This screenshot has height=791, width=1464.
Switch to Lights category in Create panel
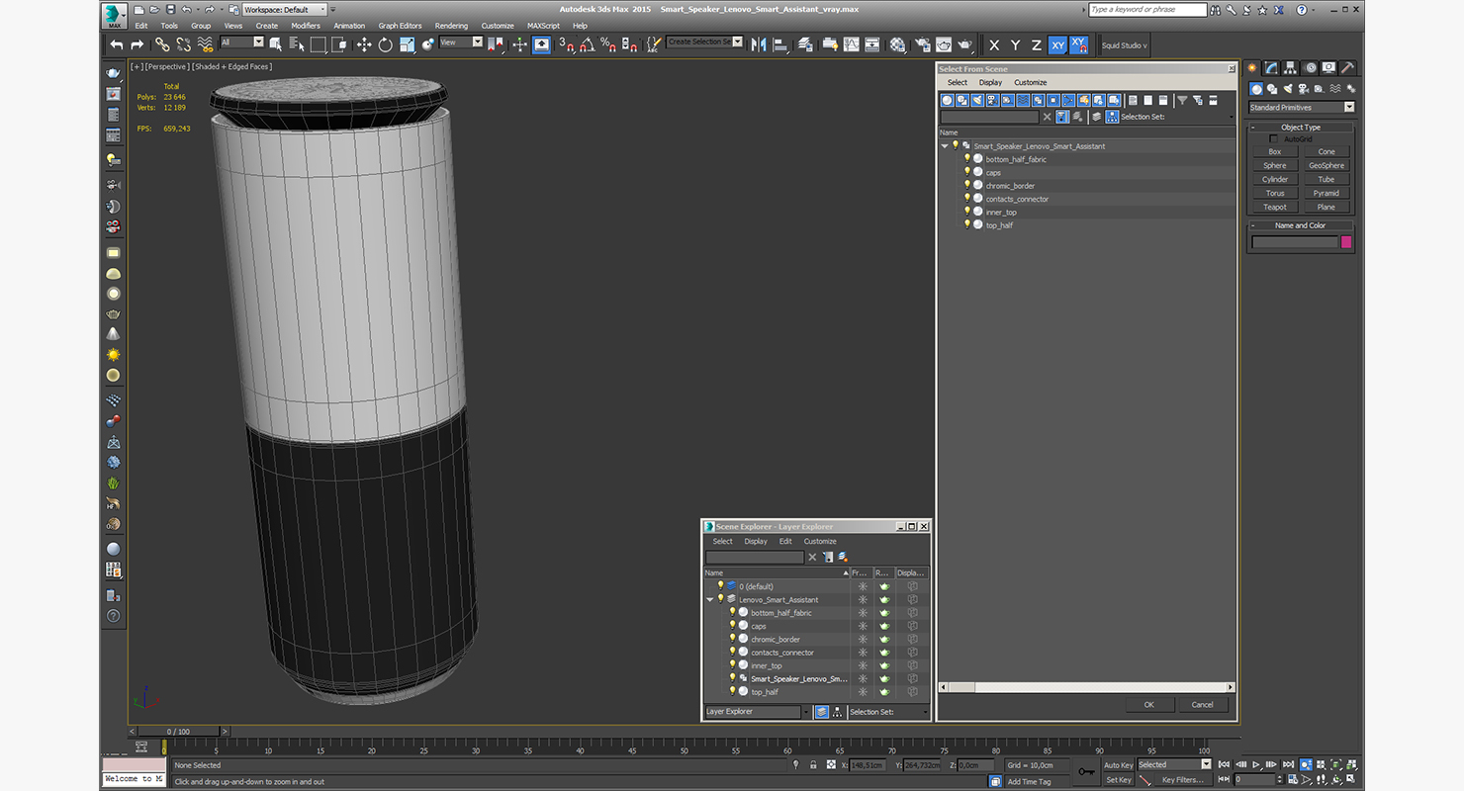(x=1289, y=89)
